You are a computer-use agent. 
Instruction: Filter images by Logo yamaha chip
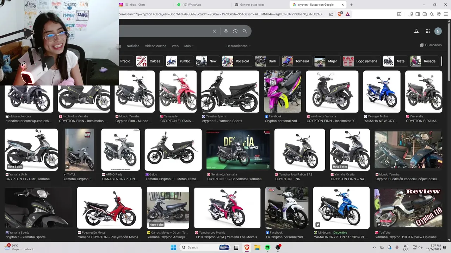coord(362,61)
